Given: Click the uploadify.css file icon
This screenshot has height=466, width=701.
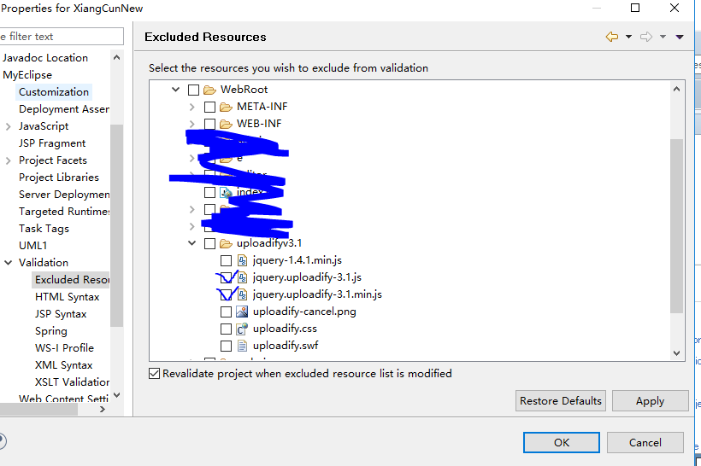Looking at the screenshot, I should tap(242, 329).
